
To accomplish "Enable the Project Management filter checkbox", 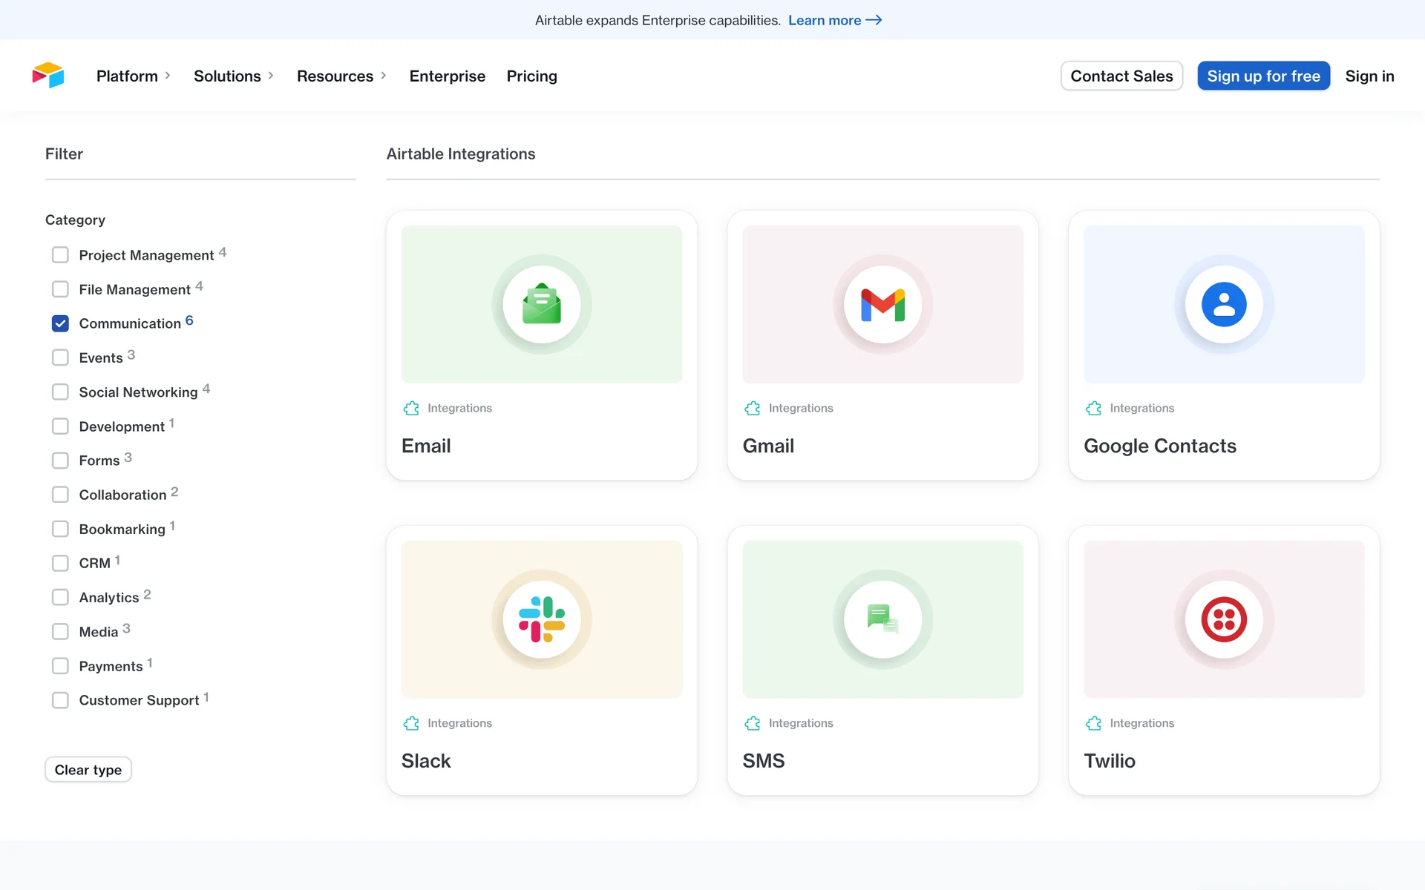I will click(60, 255).
